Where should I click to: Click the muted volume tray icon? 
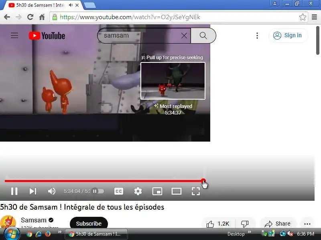[x=290, y=234]
